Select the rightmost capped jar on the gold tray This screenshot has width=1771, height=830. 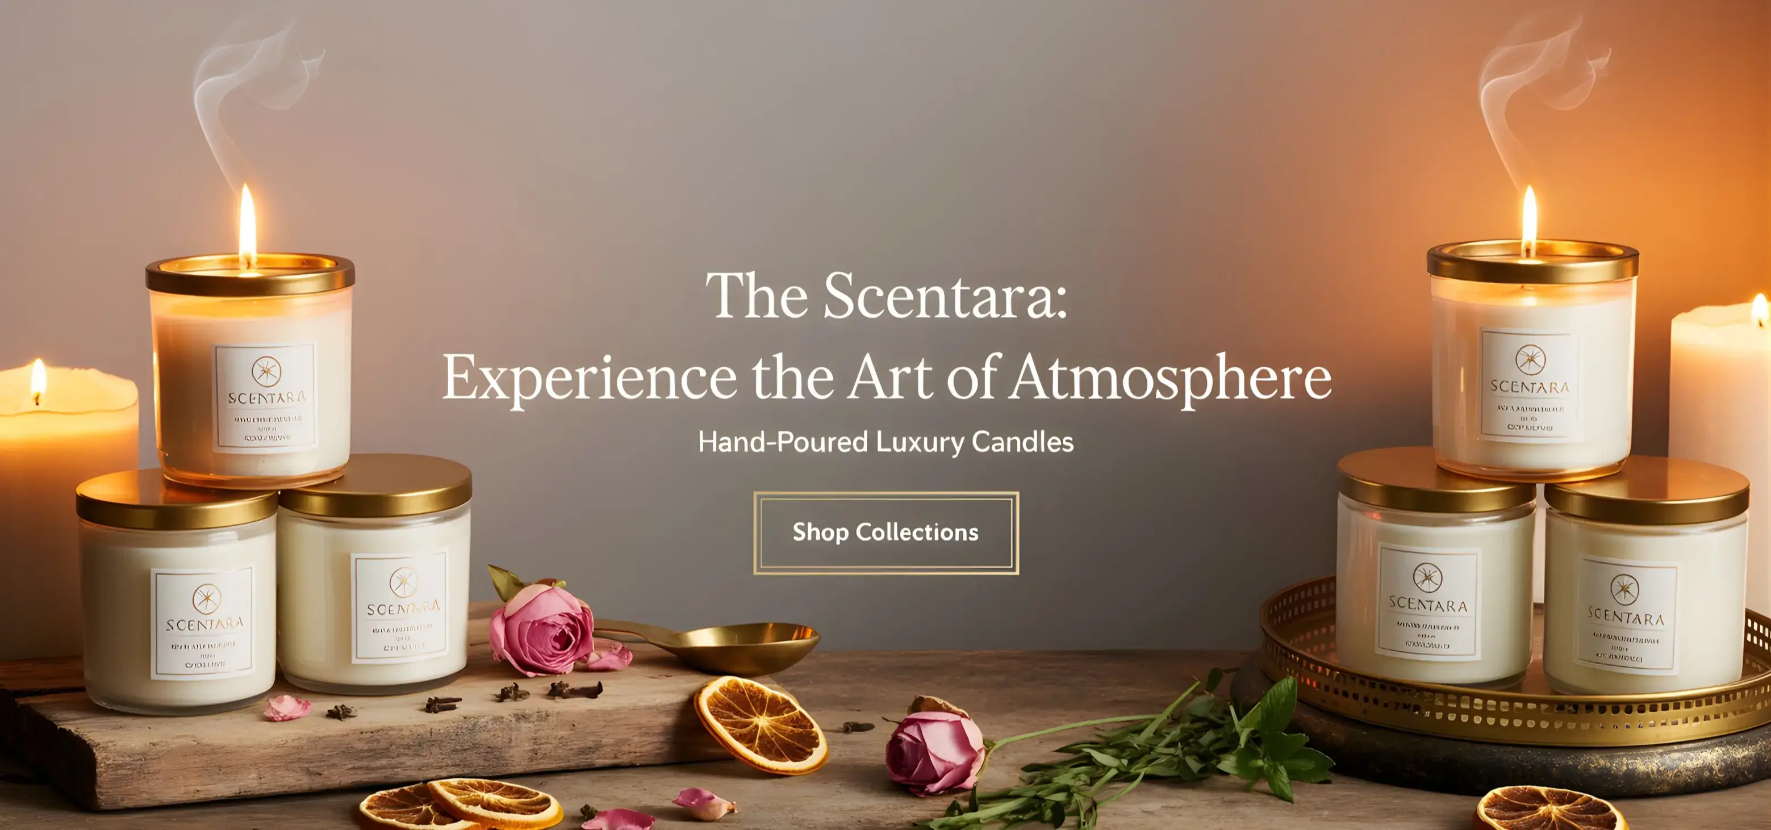click(1646, 576)
